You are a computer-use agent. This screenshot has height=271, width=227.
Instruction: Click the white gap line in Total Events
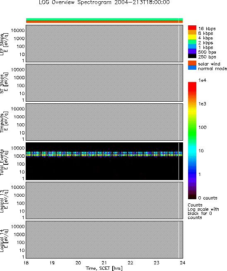click(x=179, y=161)
